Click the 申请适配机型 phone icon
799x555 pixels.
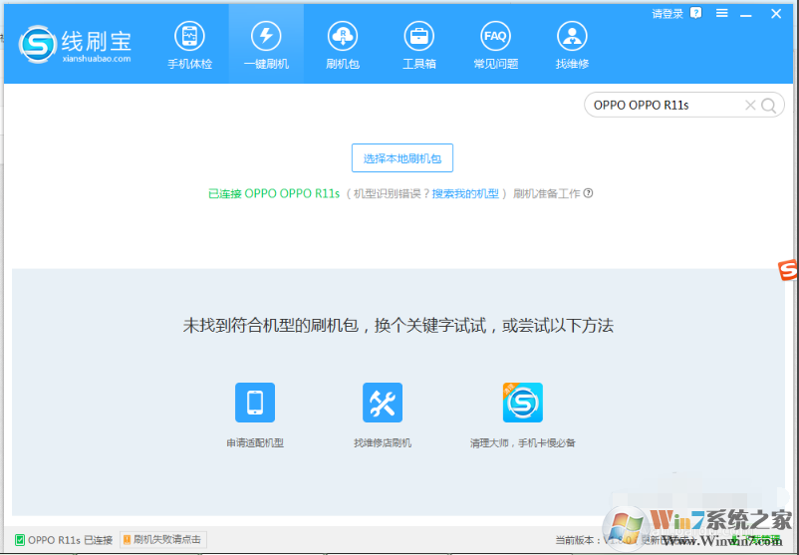pos(255,403)
